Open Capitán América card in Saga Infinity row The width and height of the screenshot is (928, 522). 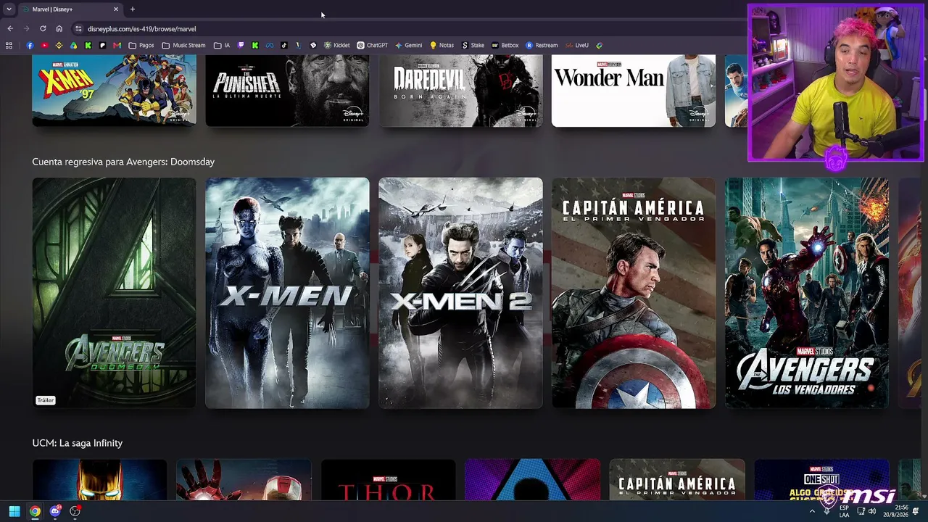pyautogui.click(x=677, y=479)
